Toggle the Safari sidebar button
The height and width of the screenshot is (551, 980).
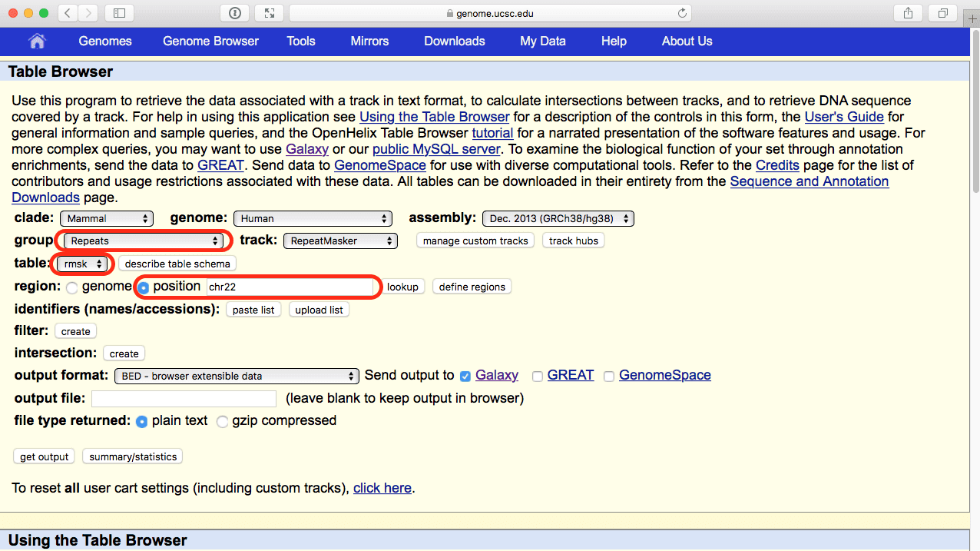tap(118, 13)
